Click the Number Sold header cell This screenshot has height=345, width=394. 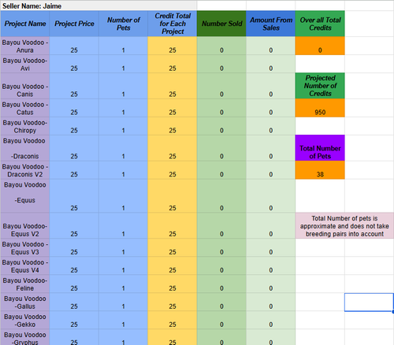[x=221, y=24]
